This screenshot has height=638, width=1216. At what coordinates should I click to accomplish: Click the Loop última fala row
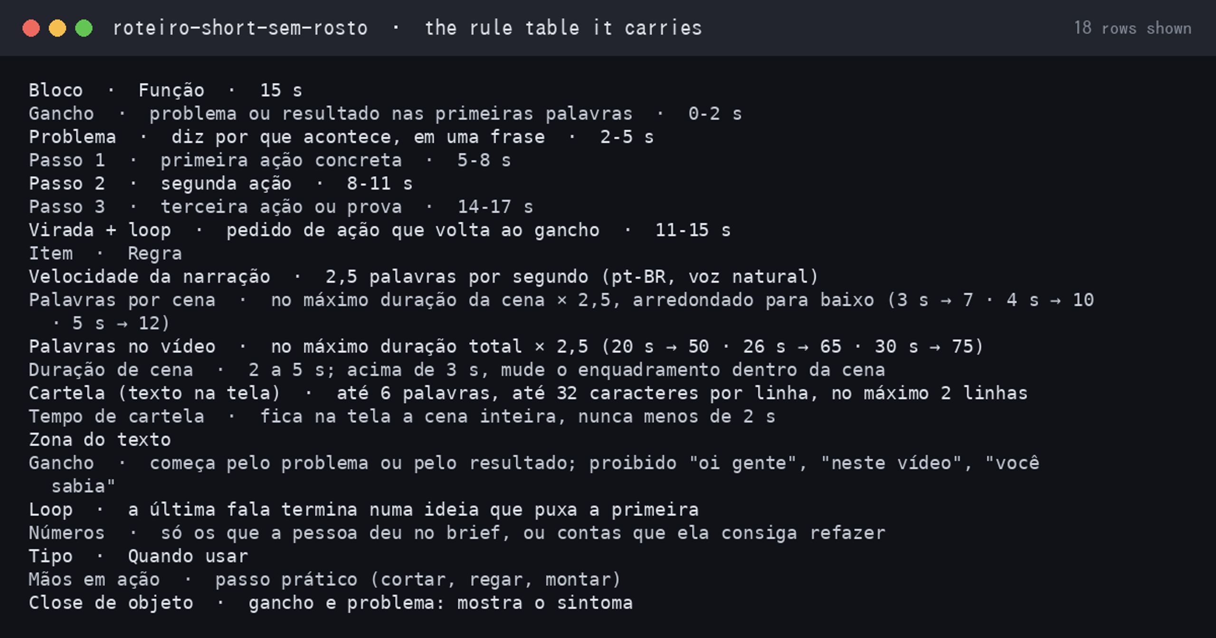(363, 509)
